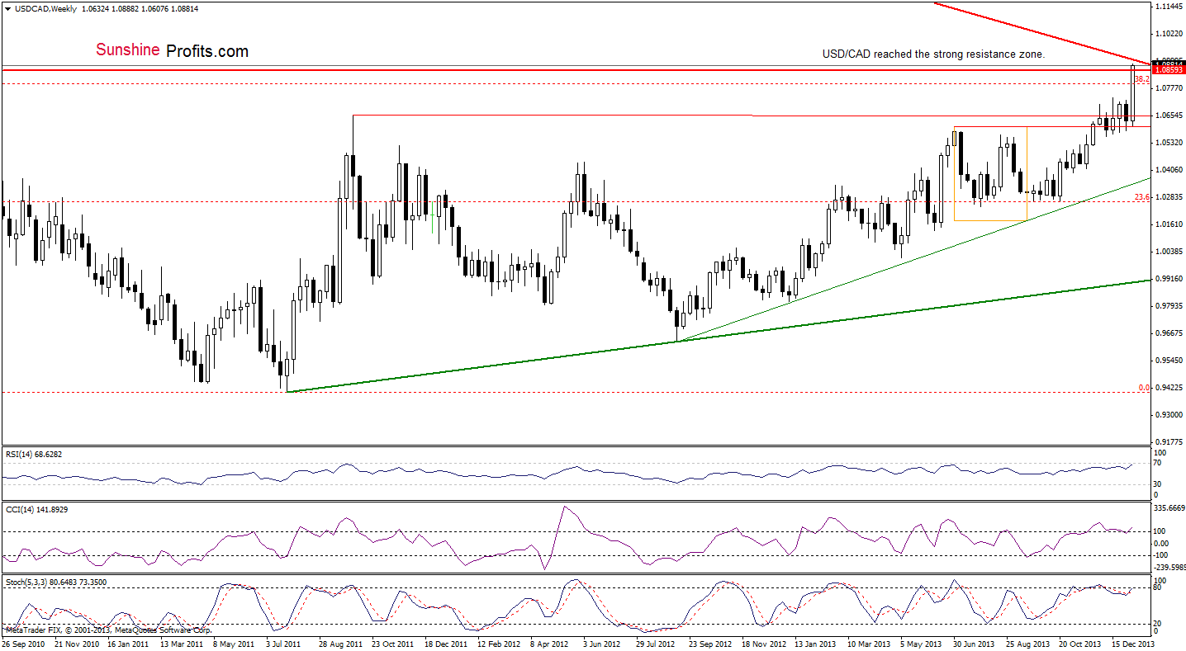Image resolution: width=1186 pixels, height=651 pixels.
Task: Click the 0.95450 price axis value
Action: tap(1170, 361)
